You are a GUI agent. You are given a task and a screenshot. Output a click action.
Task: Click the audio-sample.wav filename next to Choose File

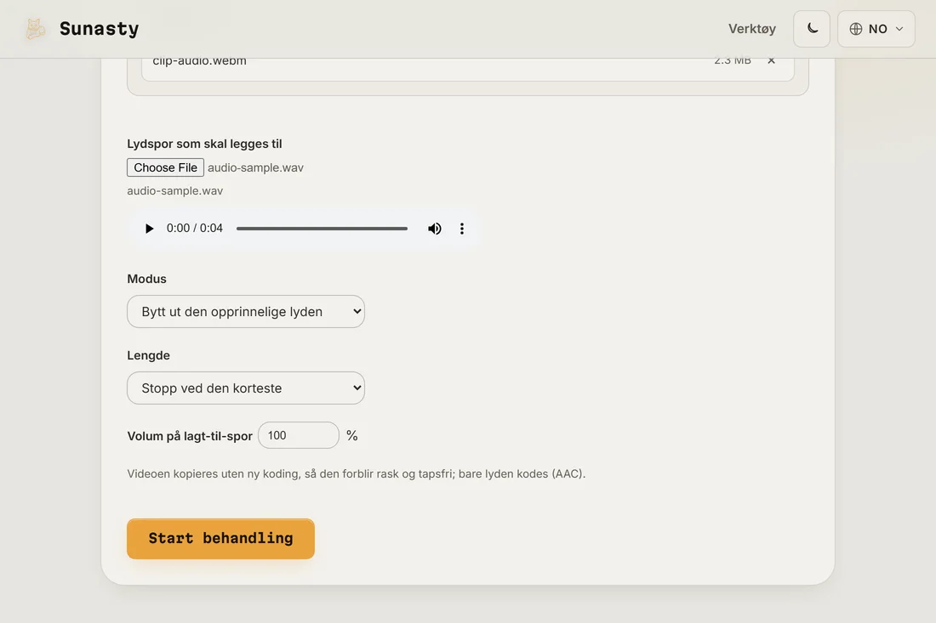pos(255,167)
